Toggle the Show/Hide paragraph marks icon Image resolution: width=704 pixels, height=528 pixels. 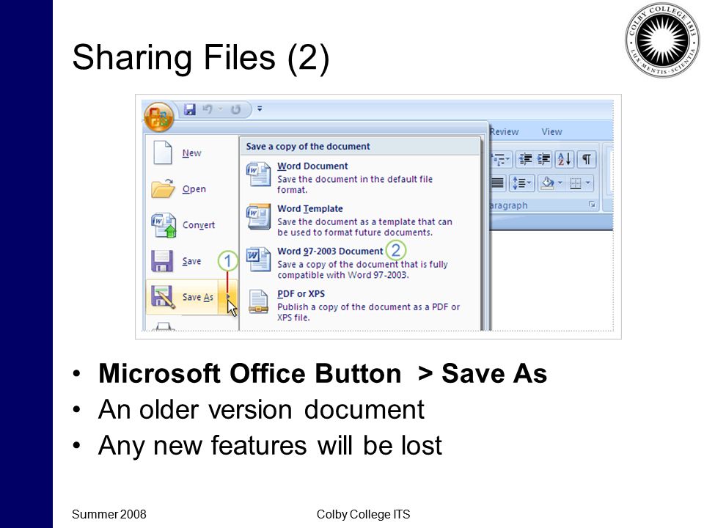tap(587, 159)
